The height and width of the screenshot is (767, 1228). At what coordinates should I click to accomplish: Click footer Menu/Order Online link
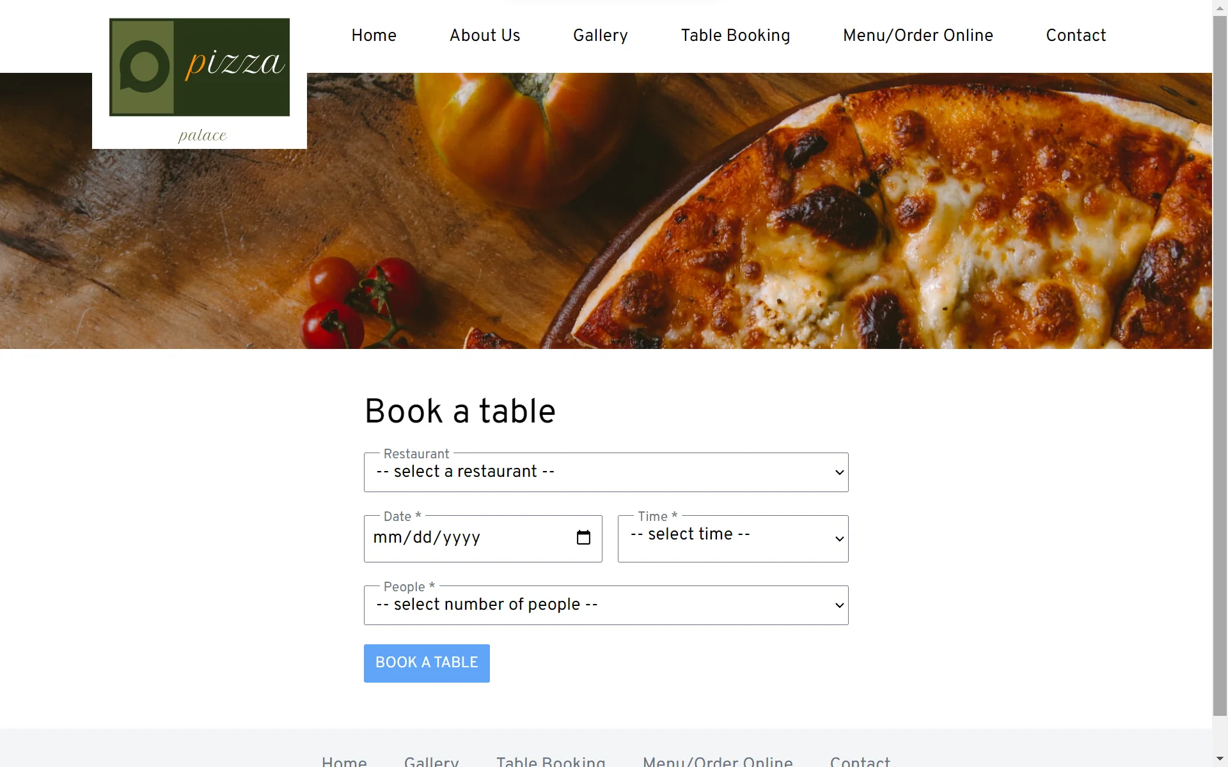point(718,761)
